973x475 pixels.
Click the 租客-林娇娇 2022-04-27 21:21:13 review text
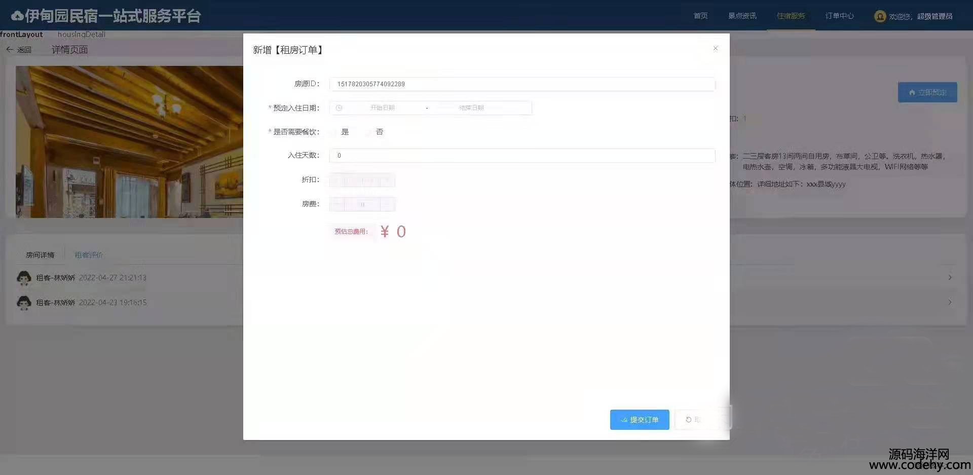point(91,278)
